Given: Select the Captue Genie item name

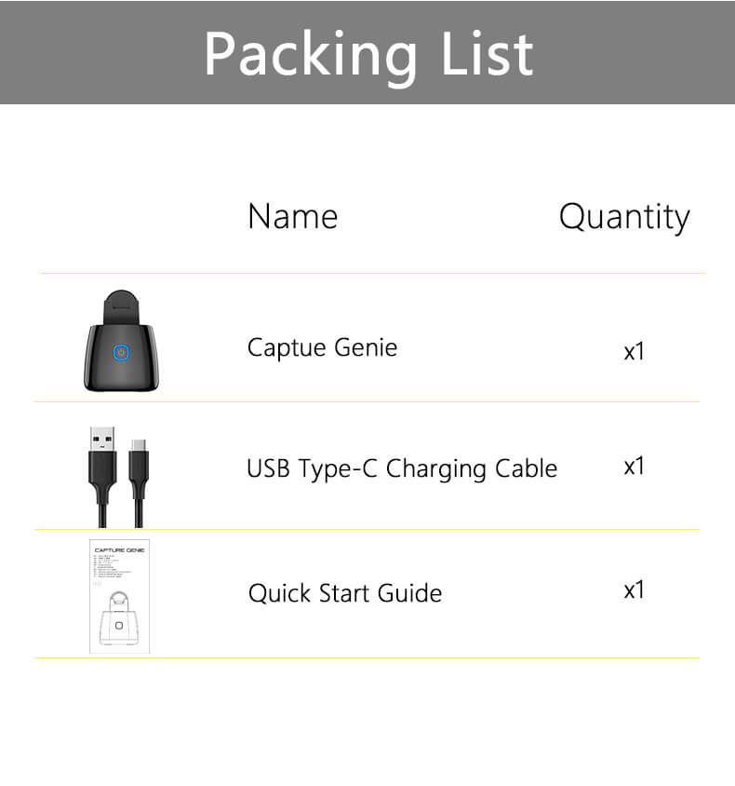Looking at the screenshot, I should pyautogui.click(x=323, y=348).
